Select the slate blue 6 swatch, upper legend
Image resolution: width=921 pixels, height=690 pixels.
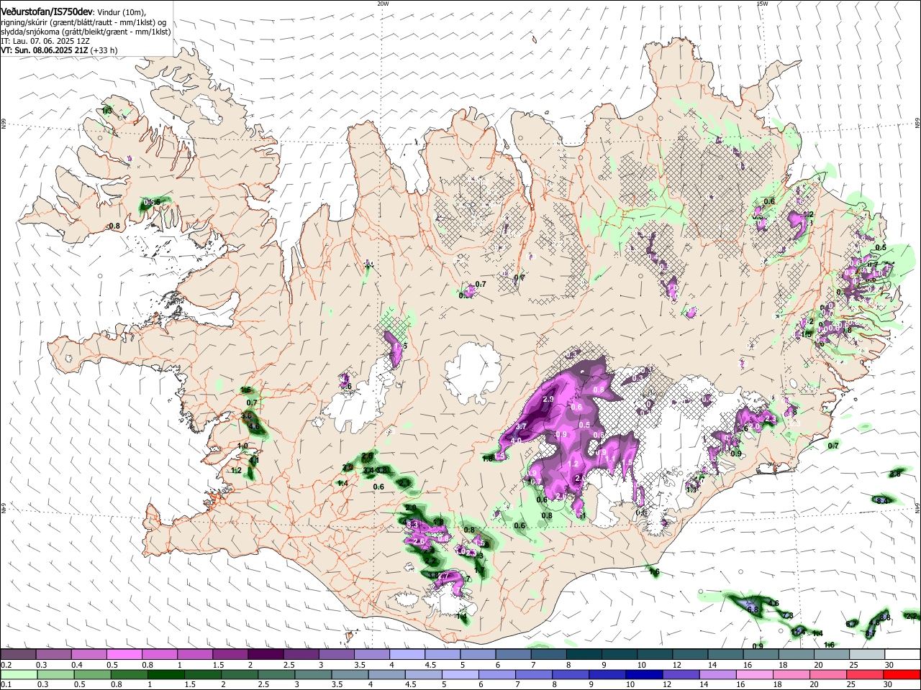click(x=512, y=655)
